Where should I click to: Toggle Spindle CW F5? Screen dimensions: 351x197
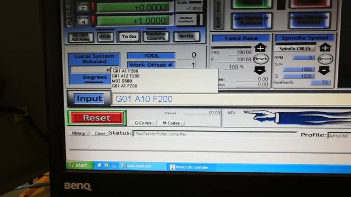[295, 49]
